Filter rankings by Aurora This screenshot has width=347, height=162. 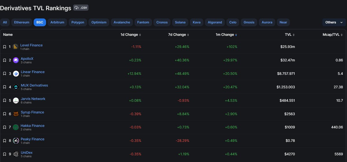tap(267, 22)
